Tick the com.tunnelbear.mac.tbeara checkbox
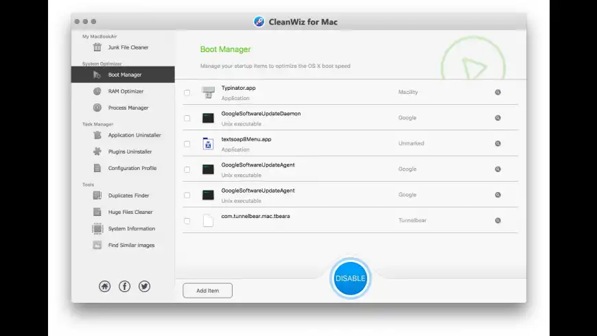The width and height of the screenshot is (597, 336). tap(187, 221)
